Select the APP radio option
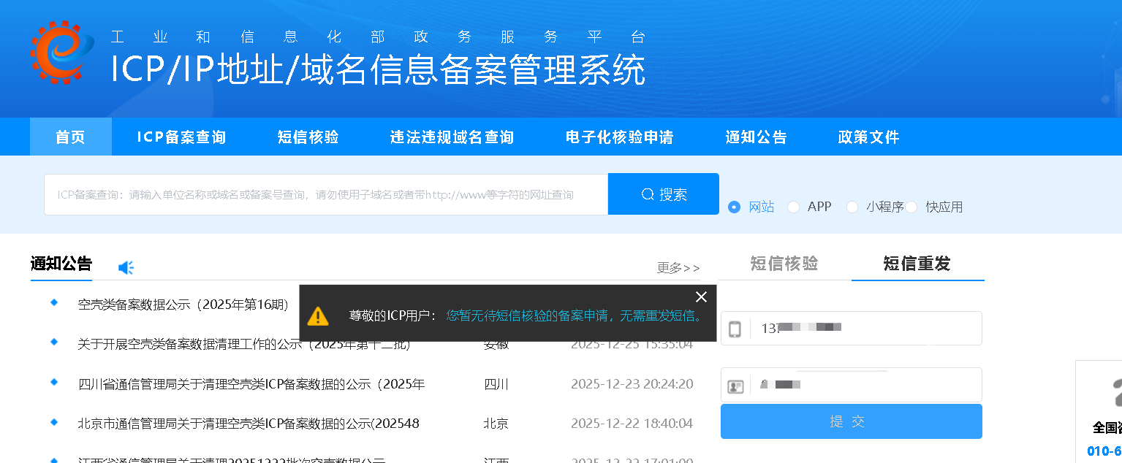1122x463 pixels. pyautogui.click(x=793, y=207)
